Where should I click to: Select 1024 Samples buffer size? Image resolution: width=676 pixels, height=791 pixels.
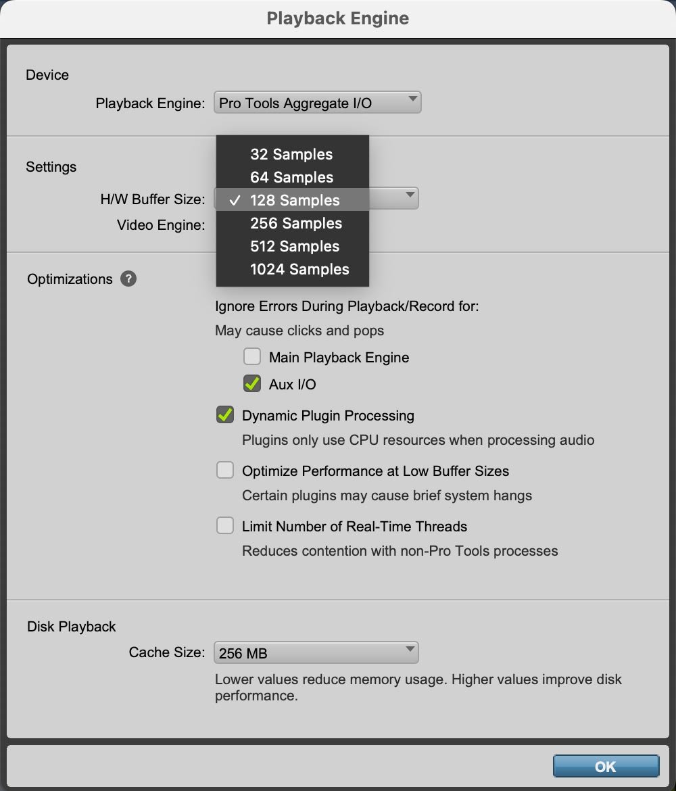point(293,269)
